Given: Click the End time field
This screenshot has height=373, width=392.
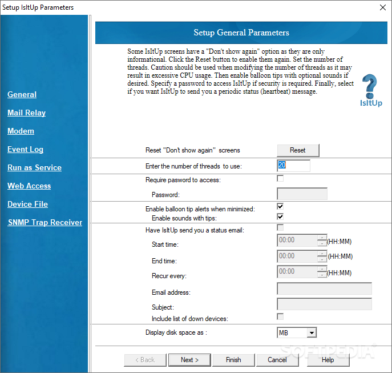Looking at the screenshot, I should (297, 256).
